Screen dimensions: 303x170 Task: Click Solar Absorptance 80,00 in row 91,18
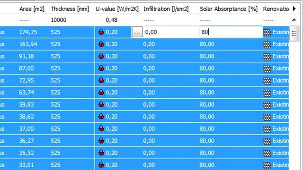click(207, 56)
